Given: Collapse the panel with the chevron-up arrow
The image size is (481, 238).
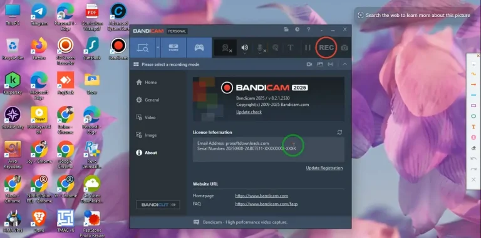Looking at the screenshot, I should pos(345,65).
